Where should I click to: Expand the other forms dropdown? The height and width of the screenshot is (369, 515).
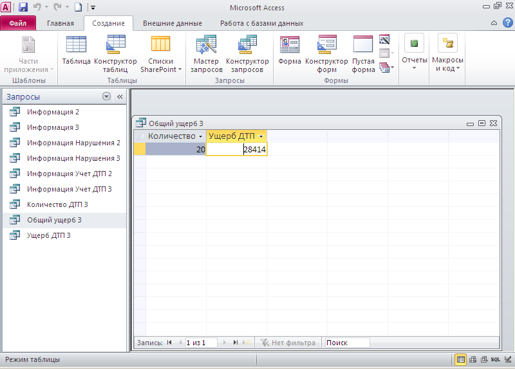coord(387,67)
